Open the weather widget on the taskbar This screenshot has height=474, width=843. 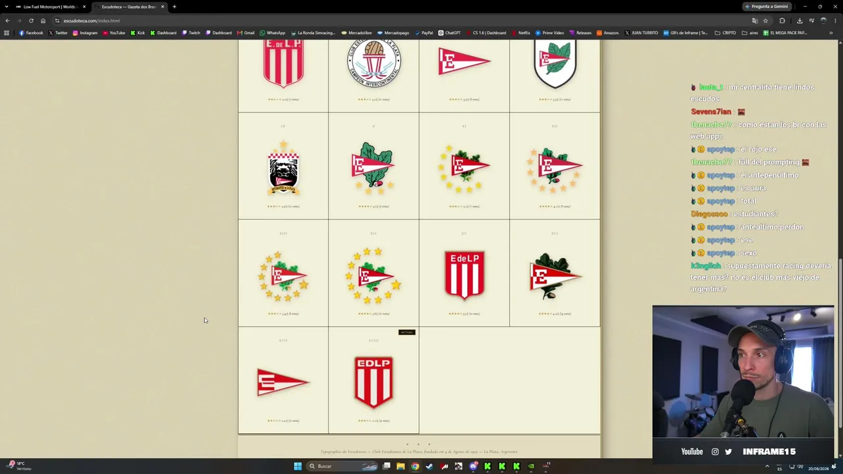(x=18, y=466)
